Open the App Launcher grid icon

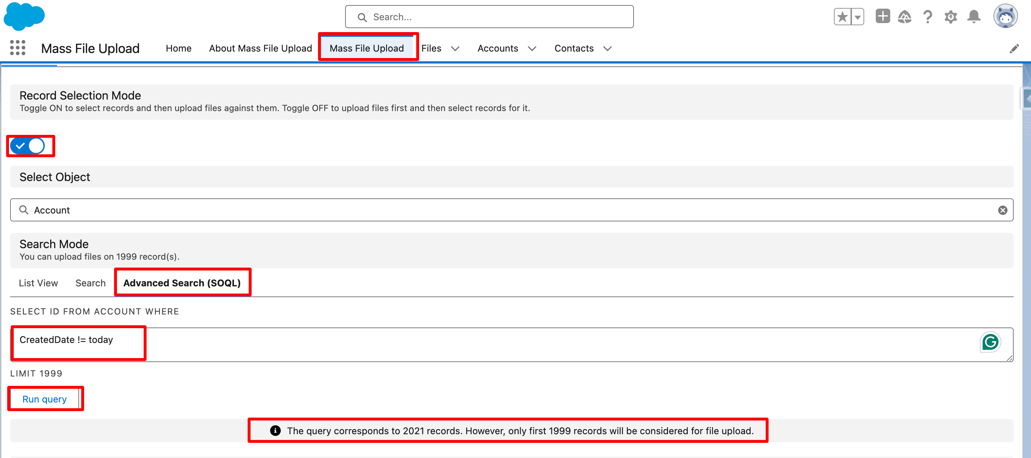[x=18, y=48]
